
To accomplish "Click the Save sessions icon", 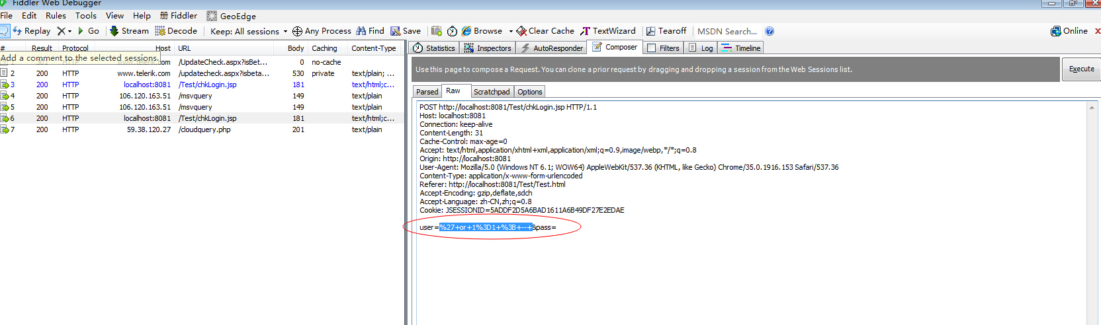I will 395,31.
